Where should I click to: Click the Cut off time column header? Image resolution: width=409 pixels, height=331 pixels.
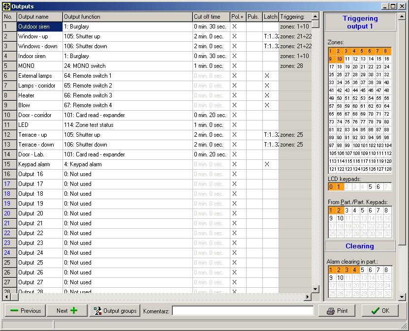coord(211,17)
